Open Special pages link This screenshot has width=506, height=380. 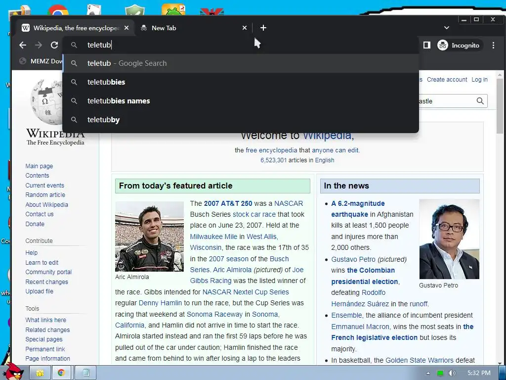click(x=44, y=339)
